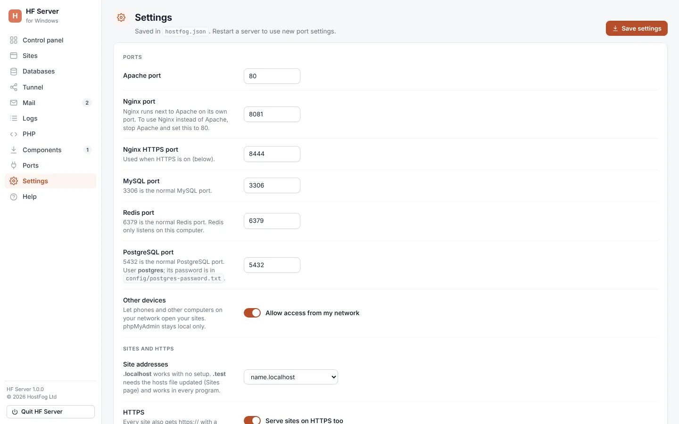Click the Logs list icon
Viewport: 679px width, 424px height.
pos(14,118)
